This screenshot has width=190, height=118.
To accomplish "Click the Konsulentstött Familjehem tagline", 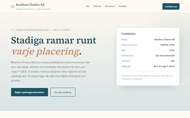I will click(x=33, y=9).
